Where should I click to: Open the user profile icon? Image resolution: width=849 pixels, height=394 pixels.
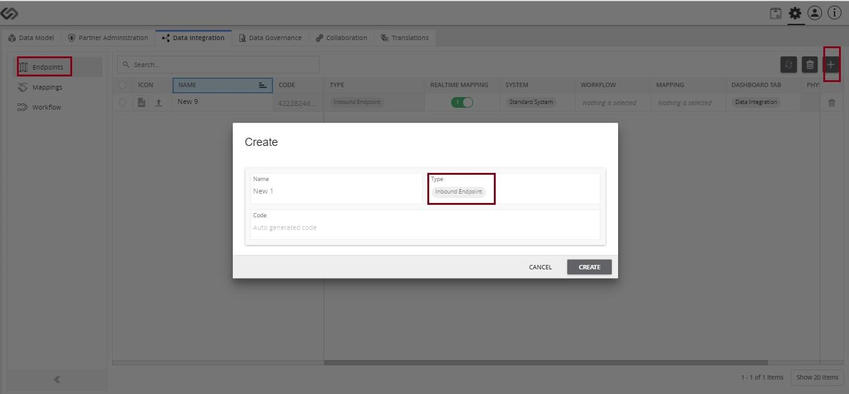(814, 13)
